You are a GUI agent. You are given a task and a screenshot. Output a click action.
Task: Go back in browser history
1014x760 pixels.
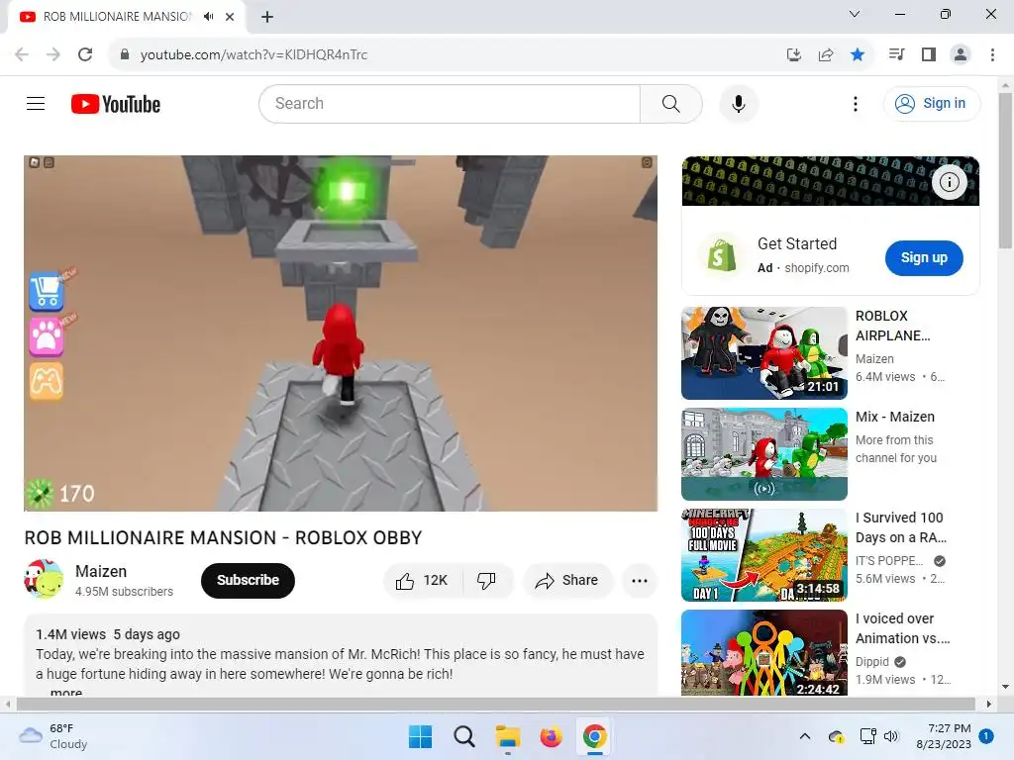click(x=22, y=54)
